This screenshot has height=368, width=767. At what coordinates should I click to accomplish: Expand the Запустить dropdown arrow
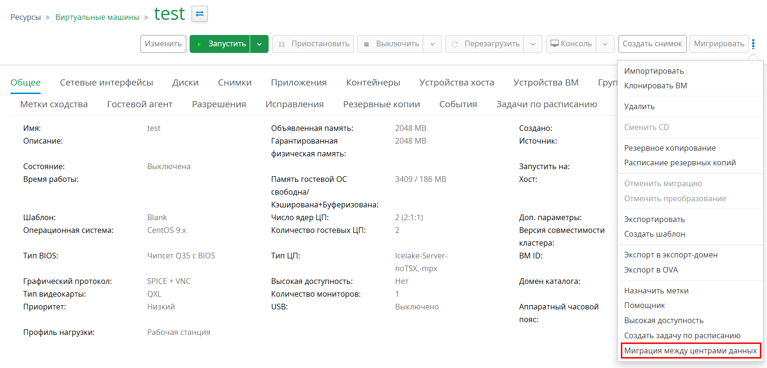(259, 44)
